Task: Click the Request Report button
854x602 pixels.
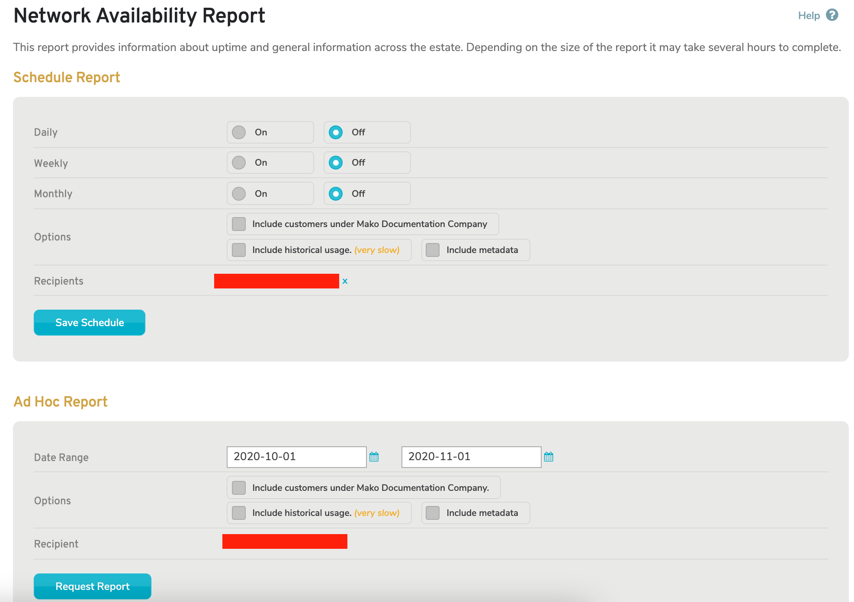Action: tap(92, 586)
